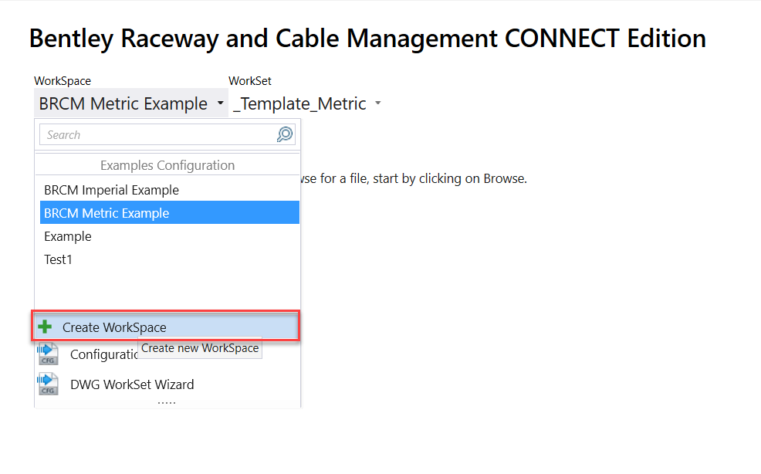Click Create WorkSpace
This screenshot has height=474, width=761.
pyautogui.click(x=165, y=327)
